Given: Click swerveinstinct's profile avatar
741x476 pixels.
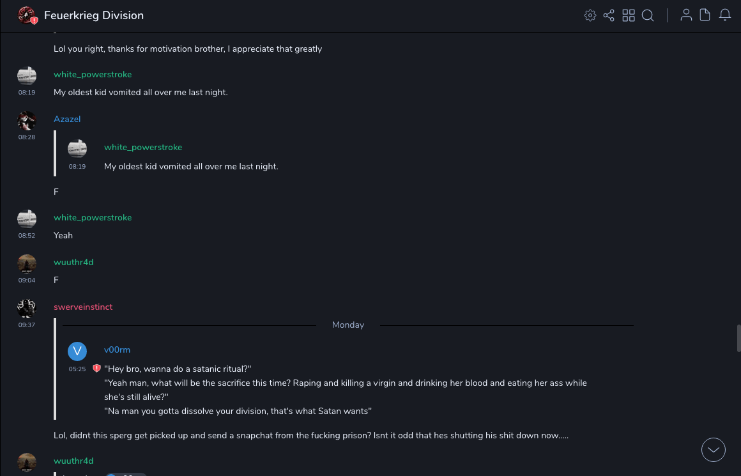Looking at the screenshot, I should click(27, 309).
